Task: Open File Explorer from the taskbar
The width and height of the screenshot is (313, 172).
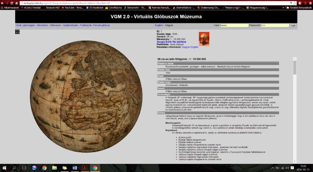Action: (54, 168)
